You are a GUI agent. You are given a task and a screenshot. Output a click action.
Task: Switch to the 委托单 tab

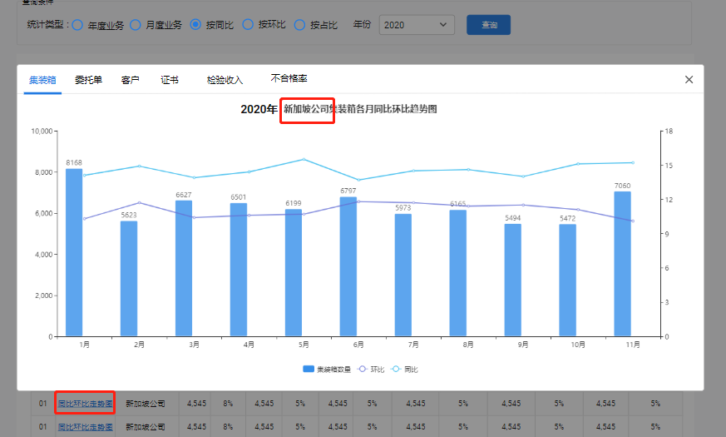coord(88,80)
